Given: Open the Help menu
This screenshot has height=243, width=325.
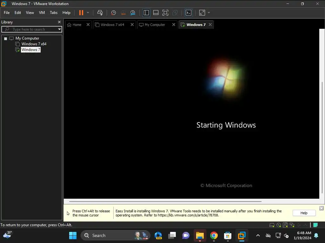Looking at the screenshot, I should pos(66,13).
